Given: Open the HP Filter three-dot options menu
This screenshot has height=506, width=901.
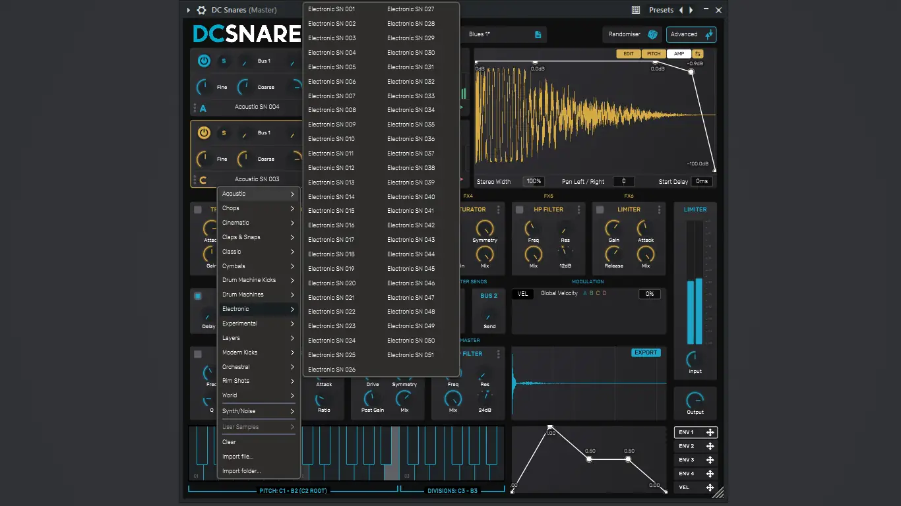Looking at the screenshot, I should pyautogui.click(x=579, y=210).
